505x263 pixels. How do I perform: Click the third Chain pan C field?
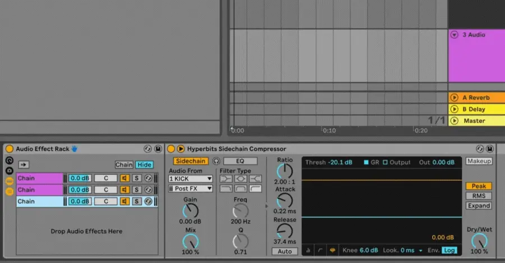[x=105, y=201]
